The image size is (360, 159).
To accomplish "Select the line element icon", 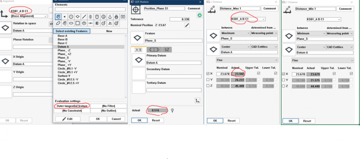I will (84, 17).
